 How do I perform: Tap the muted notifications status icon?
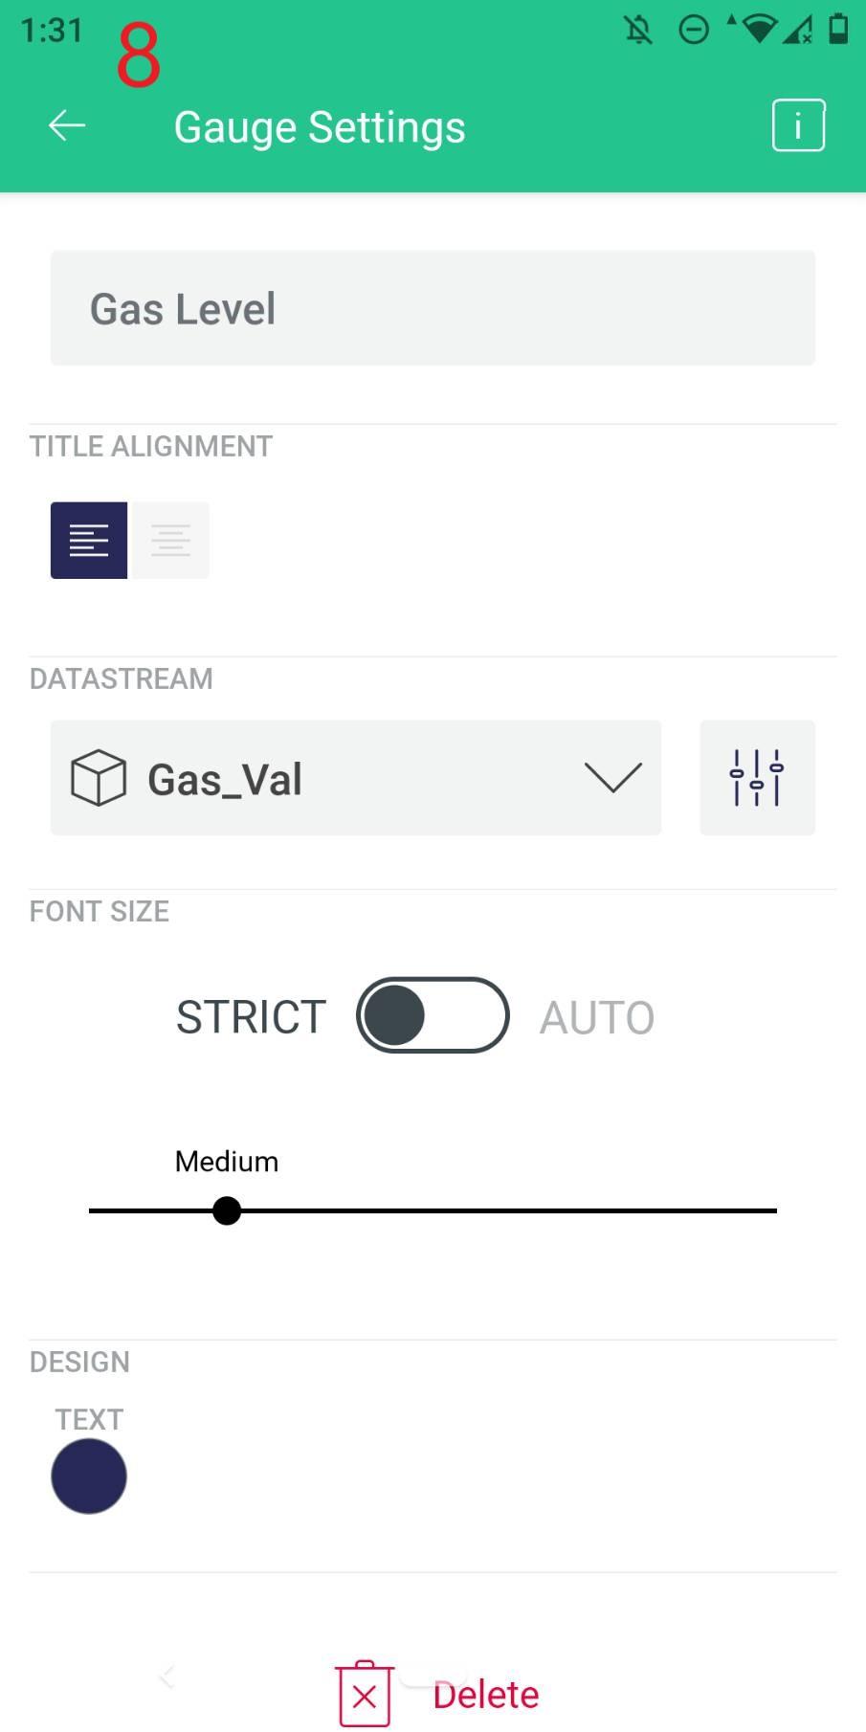pyautogui.click(x=638, y=30)
